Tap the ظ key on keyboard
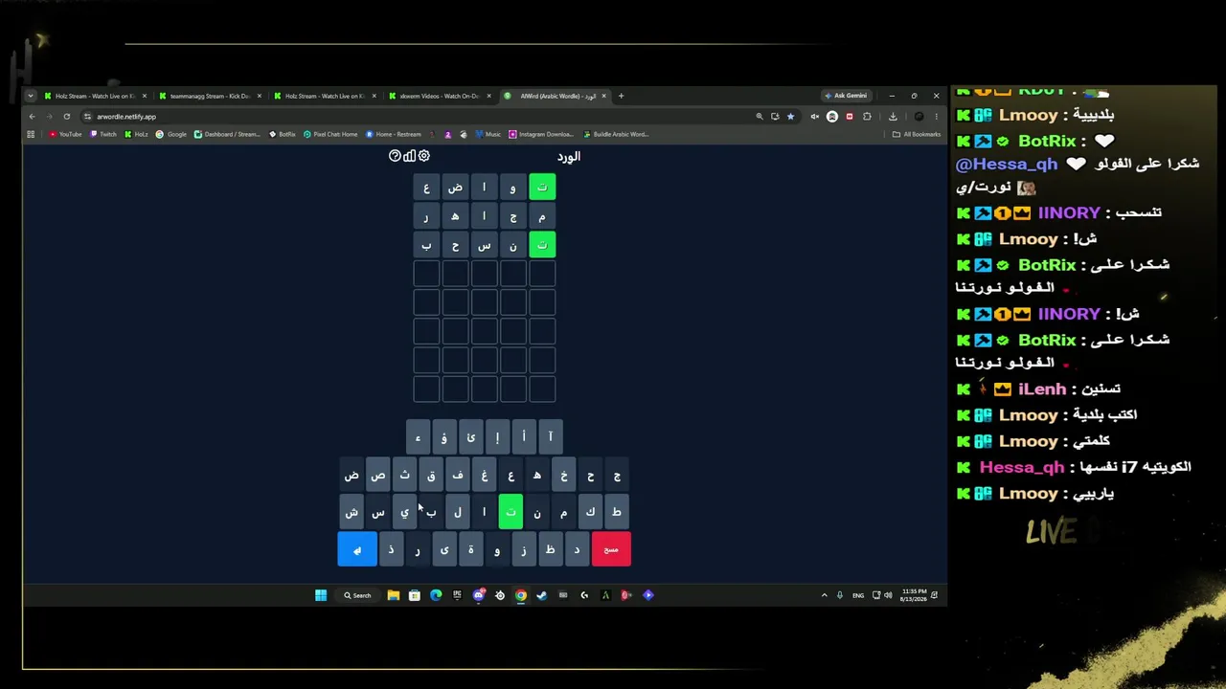This screenshot has width=1226, height=689. coord(550,549)
